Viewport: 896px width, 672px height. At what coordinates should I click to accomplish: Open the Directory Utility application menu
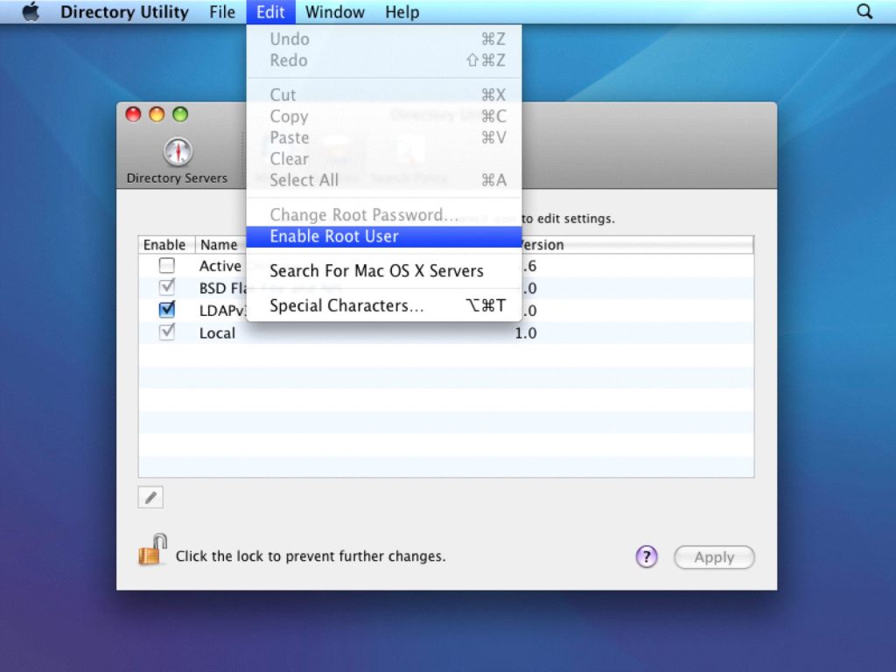tap(124, 12)
